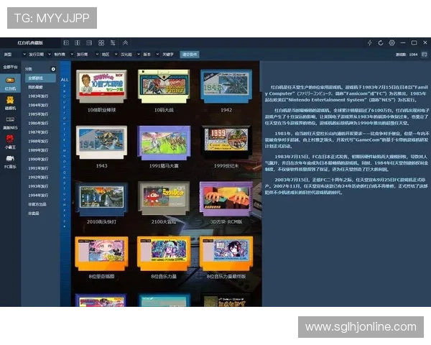Select the 8位音乐力量 orange cartridge
The height and width of the screenshot is (345, 431).
(x=164, y=254)
